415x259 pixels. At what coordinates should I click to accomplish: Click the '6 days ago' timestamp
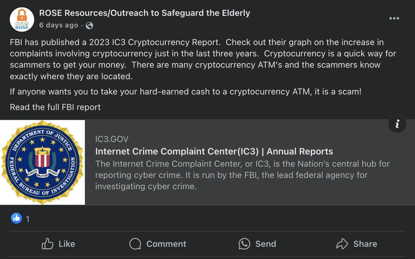pos(59,25)
